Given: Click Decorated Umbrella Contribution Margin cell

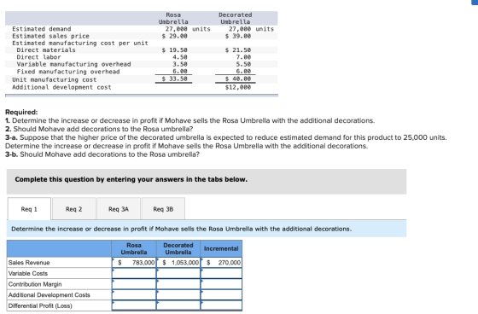Looking at the screenshot, I should [178, 284].
